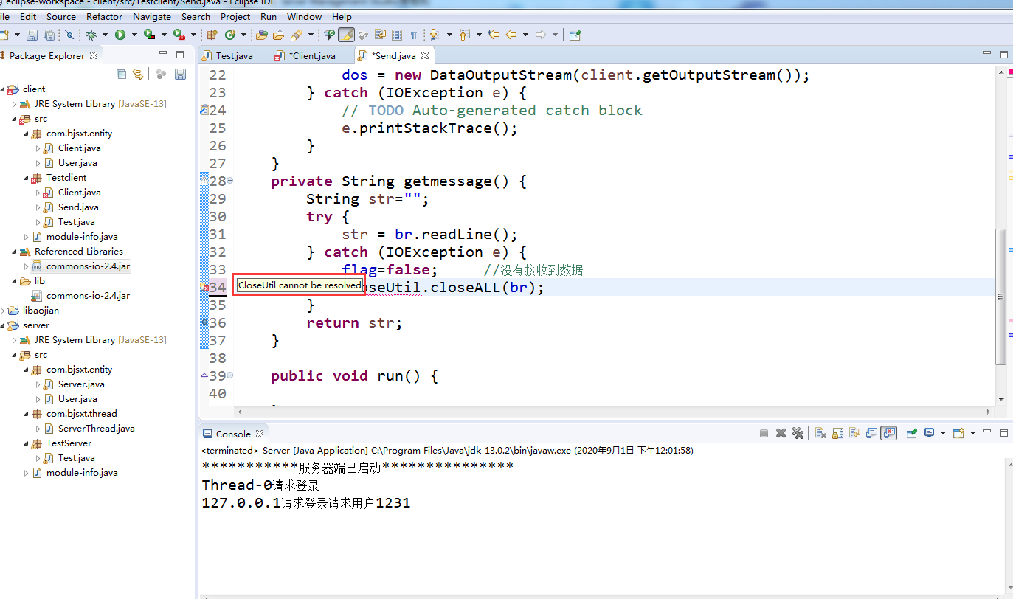Open the Run launch dropdown arrow
Viewport: 1013px width, 599px height.
(x=134, y=35)
